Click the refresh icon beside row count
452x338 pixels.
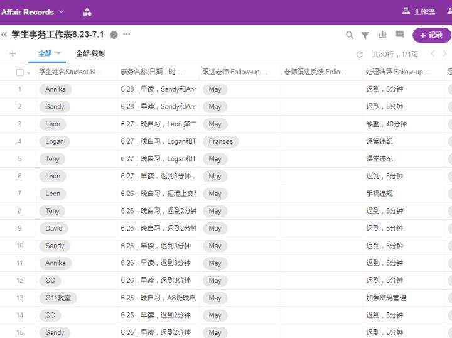[x=359, y=54]
